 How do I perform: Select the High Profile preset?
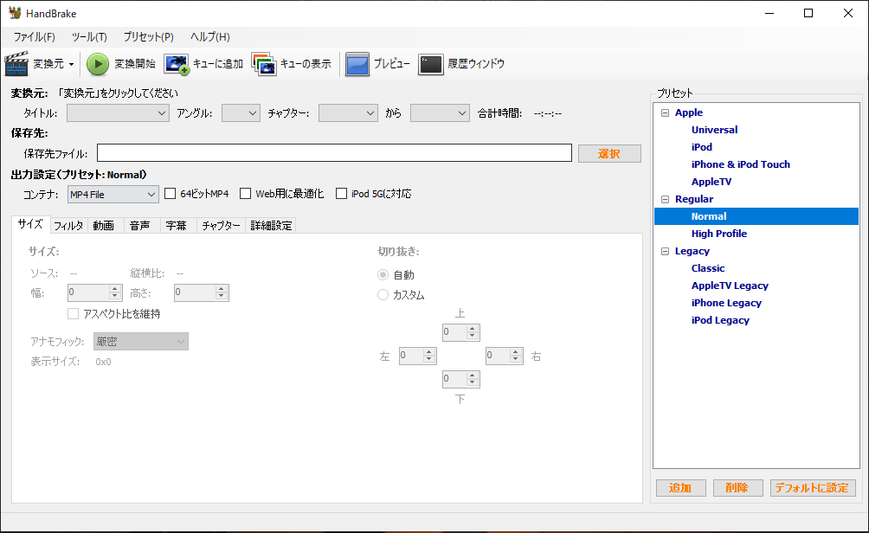718,234
